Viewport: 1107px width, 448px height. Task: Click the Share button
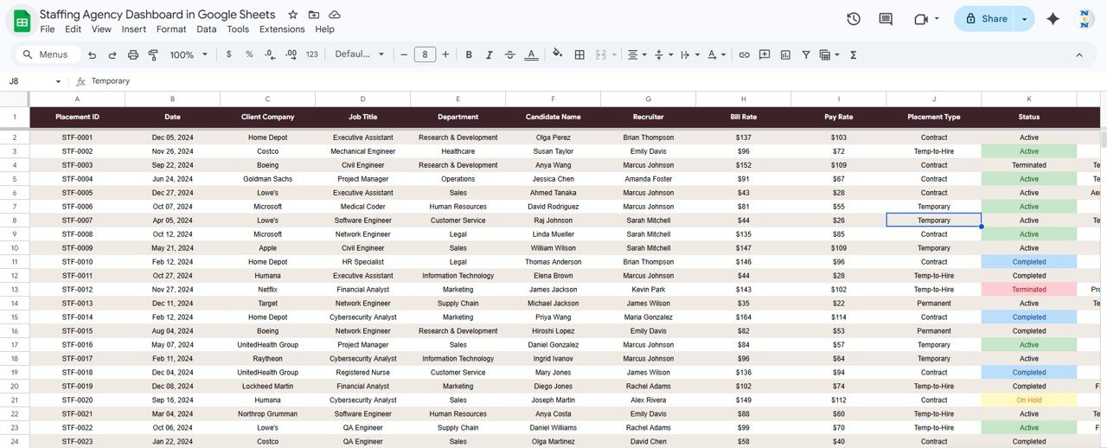click(x=985, y=19)
